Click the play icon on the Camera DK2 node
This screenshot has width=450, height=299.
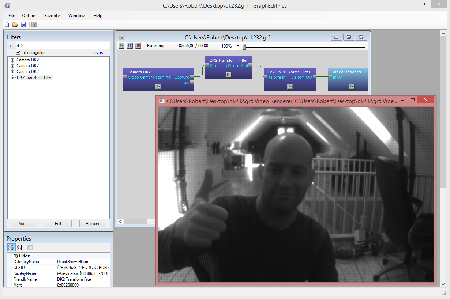158,87
